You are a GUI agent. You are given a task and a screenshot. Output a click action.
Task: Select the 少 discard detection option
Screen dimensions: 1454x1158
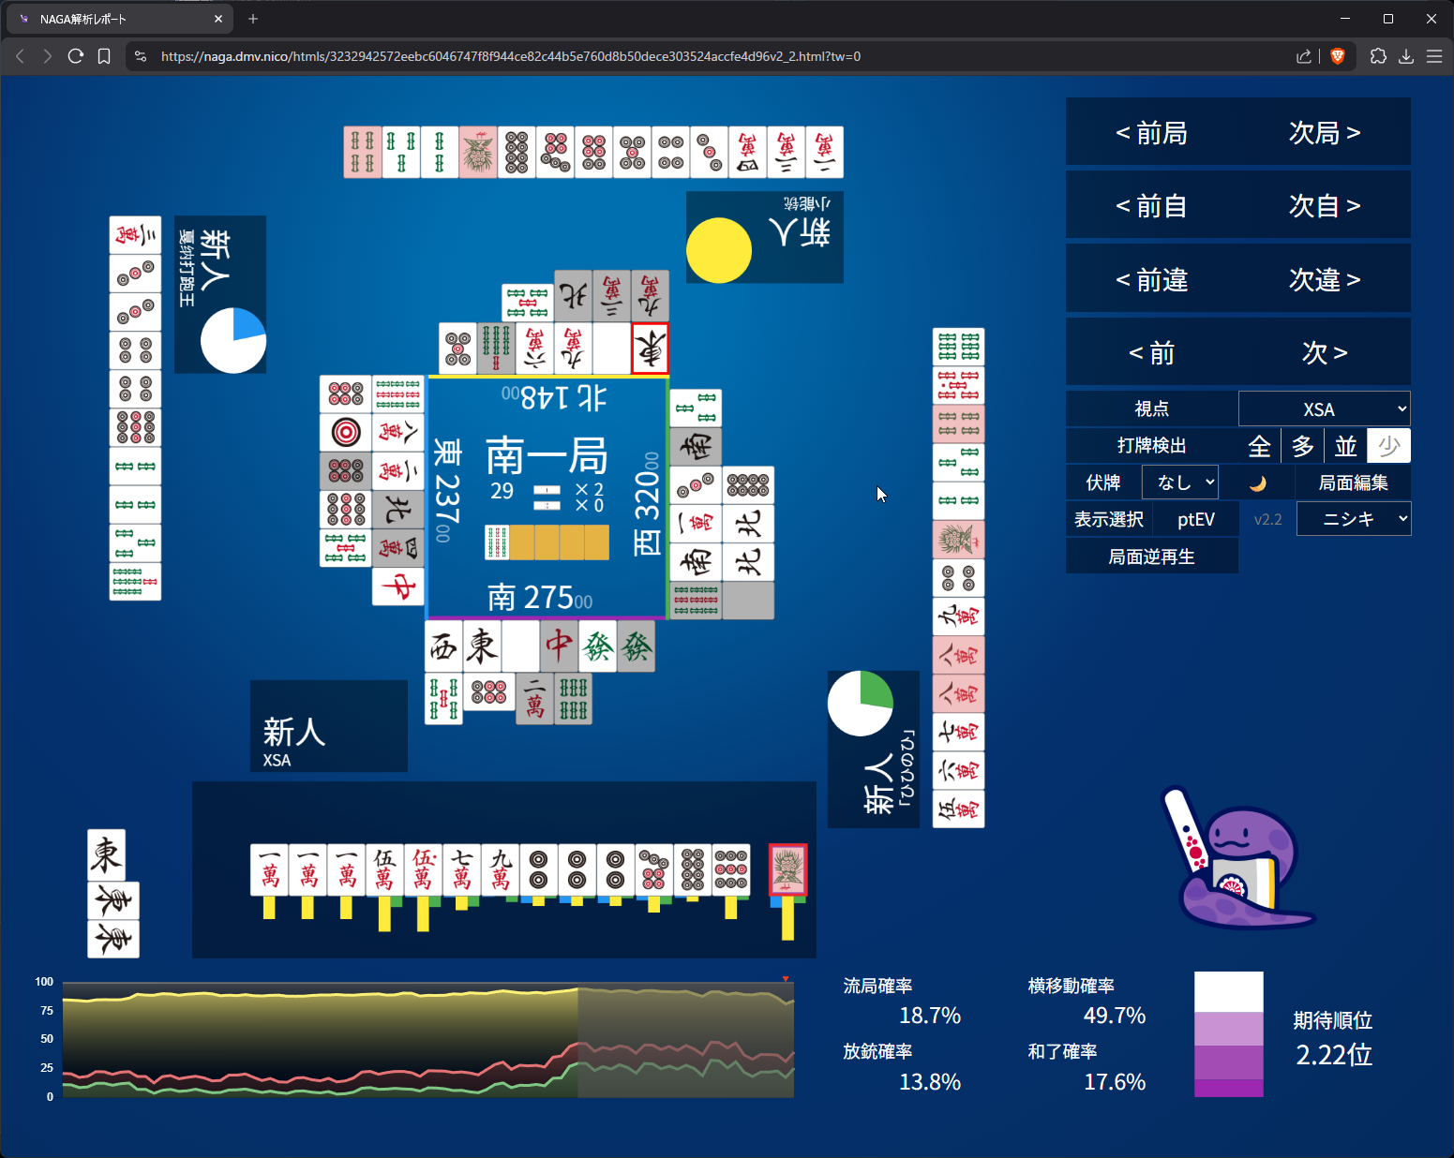point(1388,446)
